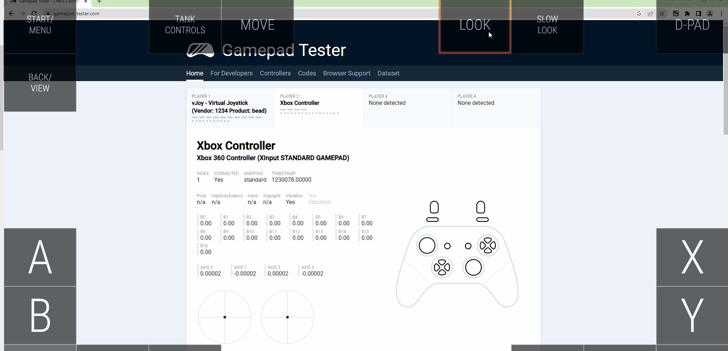Select Player 3 None detected tab
The height and width of the screenshot is (351, 728).
click(x=407, y=108)
